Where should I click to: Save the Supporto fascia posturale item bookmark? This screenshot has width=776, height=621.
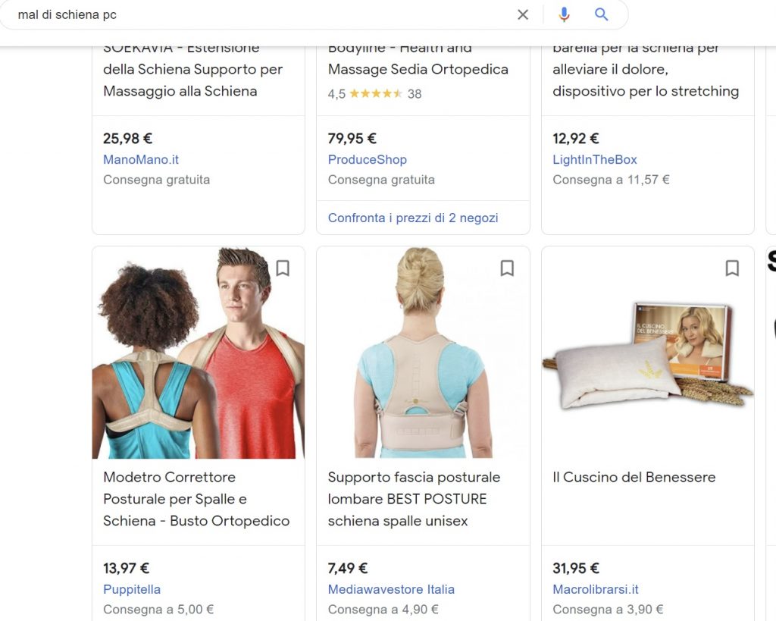click(507, 268)
